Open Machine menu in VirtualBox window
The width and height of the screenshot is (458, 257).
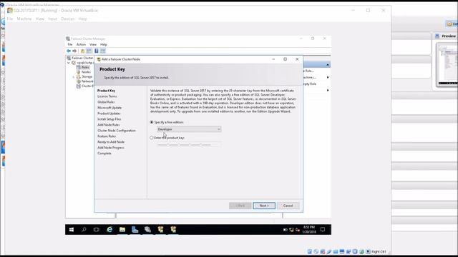pyautogui.click(x=24, y=19)
